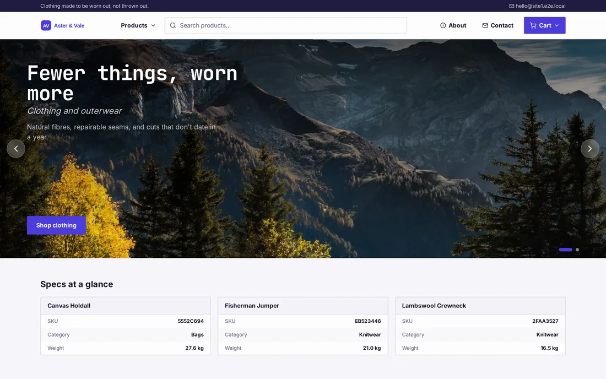Image resolution: width=606 pixels, height=379 pixels.
Task: Open the About page
Action: pos(453,25)
